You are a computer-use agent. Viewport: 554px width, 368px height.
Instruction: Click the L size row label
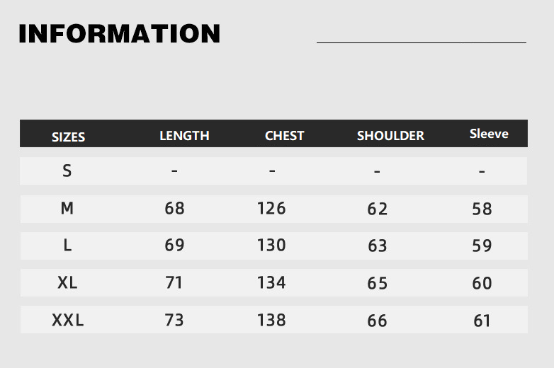coord(67,245)
